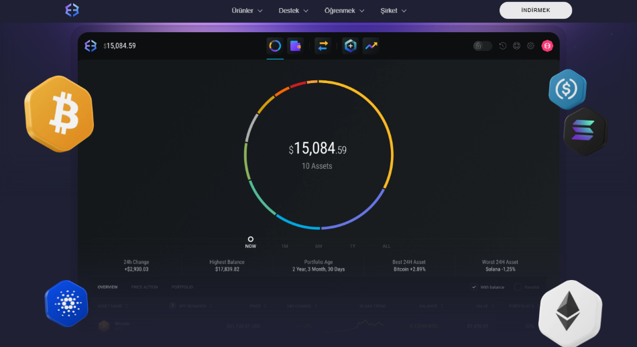Sort by the Price column
Image resolution: width=637 pixels, height=347 pixels.
click(257, 306)
